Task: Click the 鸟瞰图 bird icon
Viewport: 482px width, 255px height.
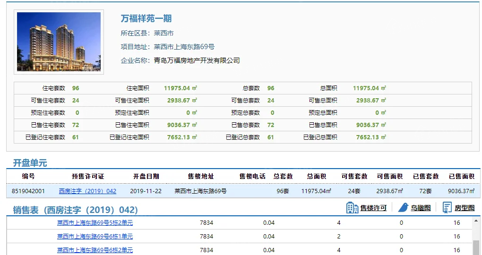Action: click(x=403, y=208)
